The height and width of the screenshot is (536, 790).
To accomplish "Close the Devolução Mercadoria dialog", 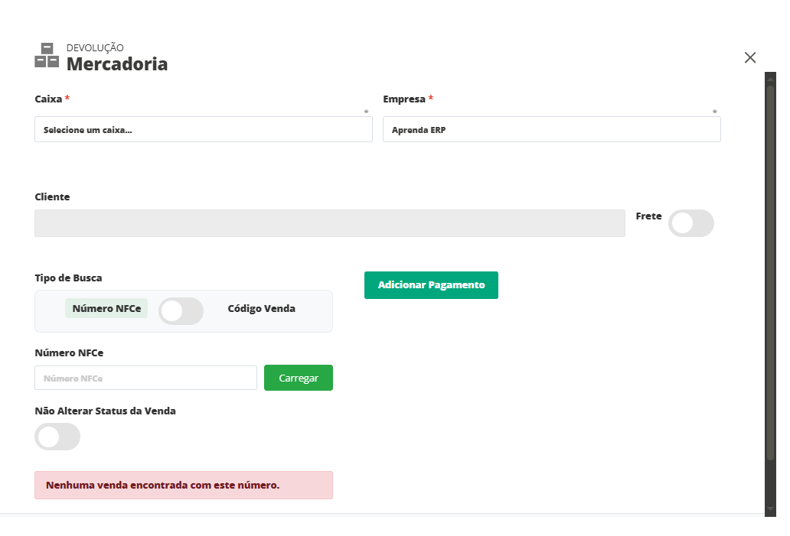I will [x=749, y=57].
